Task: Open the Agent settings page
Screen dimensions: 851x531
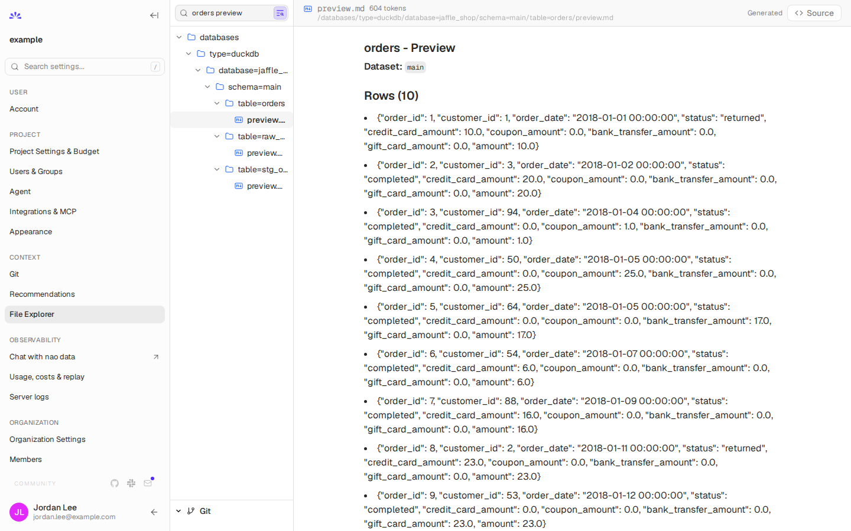Action: 85,192
